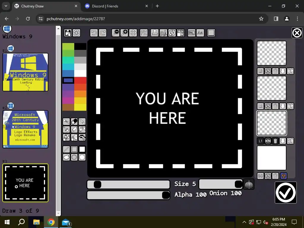Open the browser tab search chevron
Screen dimensions: 304x228
pos(6,6)
